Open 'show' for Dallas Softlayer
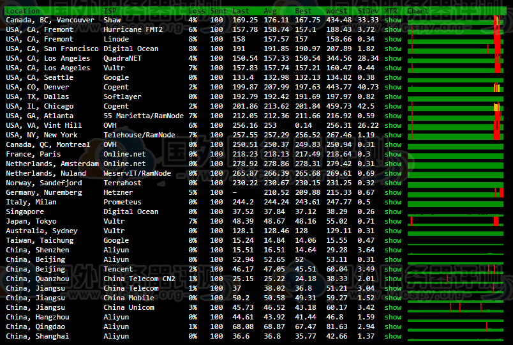513x345 pixels. (x=392, y=96)
